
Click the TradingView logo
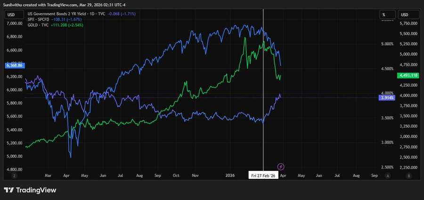[30, 190]
